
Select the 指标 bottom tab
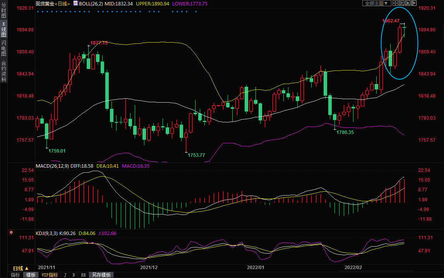click(x=15, y=275)
